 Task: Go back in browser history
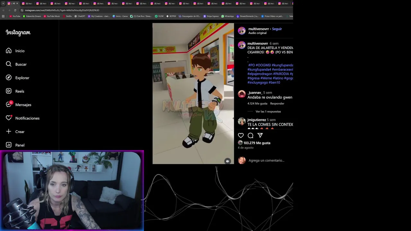pos(4,10)
